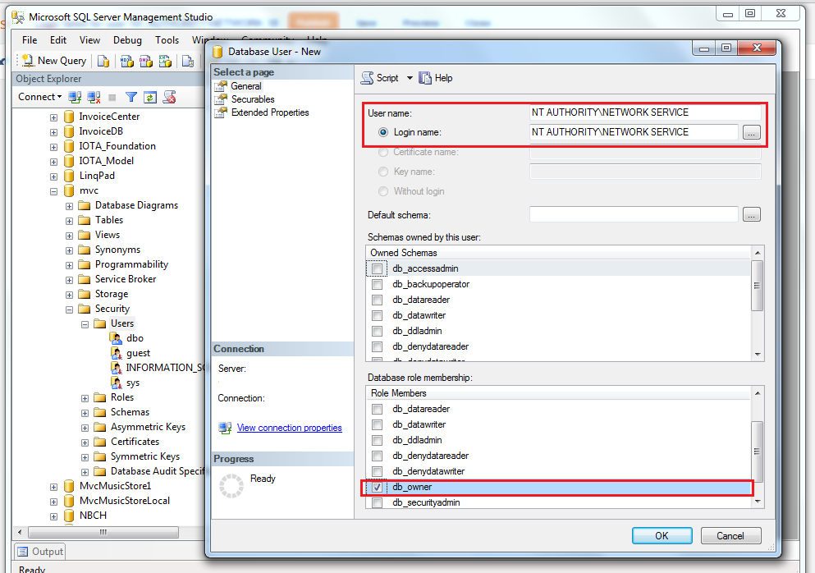
Task: Click Owned Schemas list scrollbar thumb
Action: click(x=758, y=286)
